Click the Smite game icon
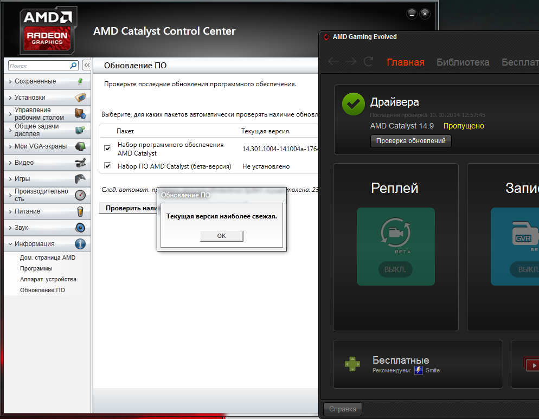The width and height of the screenshot is (539, 419). point(418,370)
